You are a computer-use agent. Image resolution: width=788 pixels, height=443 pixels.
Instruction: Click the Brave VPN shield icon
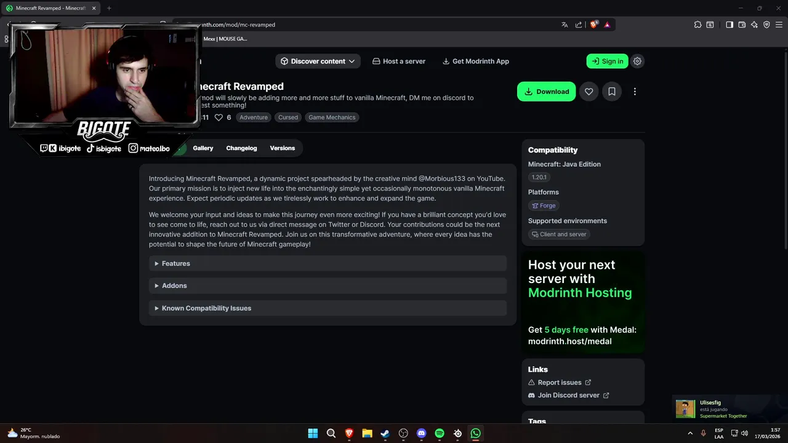(766, 25)
